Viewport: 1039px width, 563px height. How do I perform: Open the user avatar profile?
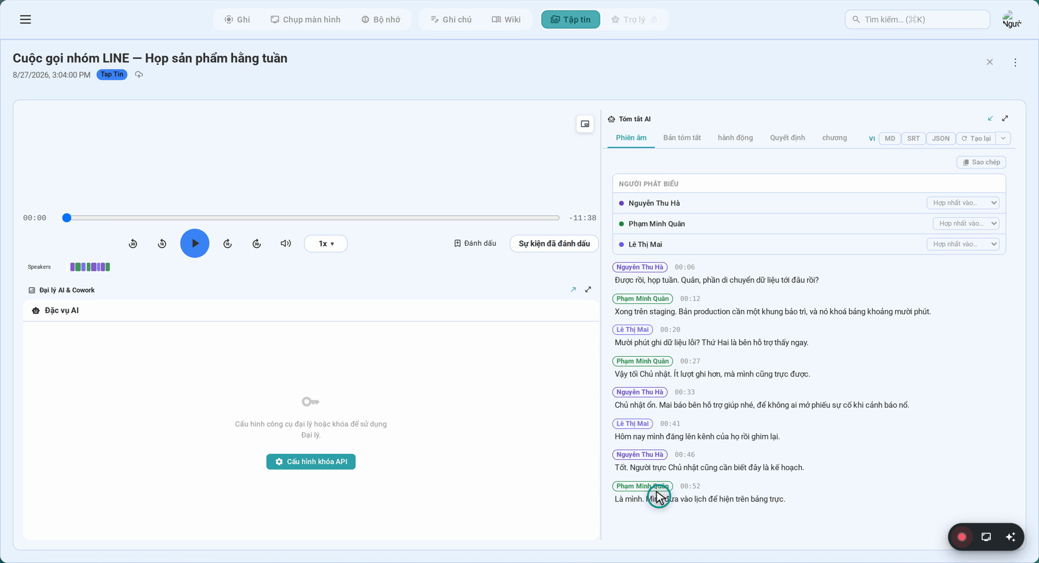point(1012,19)
